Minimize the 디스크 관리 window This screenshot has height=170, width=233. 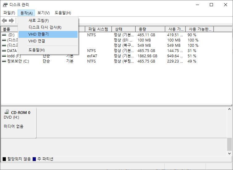(x=197, y=5)
